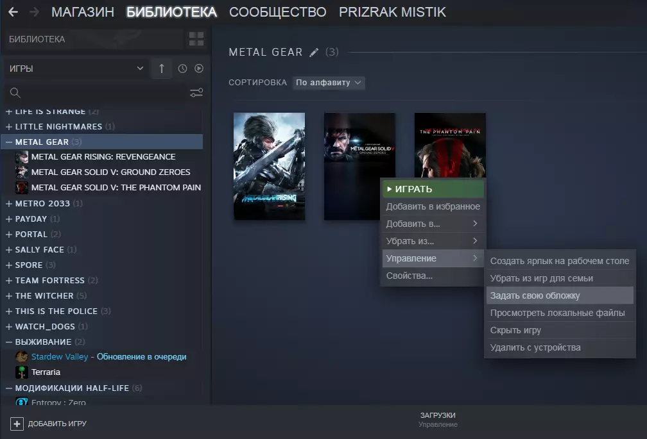Select Убрать из игр для семьи
This screenshot has width=647, height=439.
[560, 278]
